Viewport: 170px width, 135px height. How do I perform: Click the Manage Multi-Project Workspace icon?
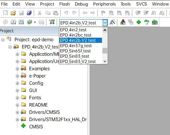(131, 22)
